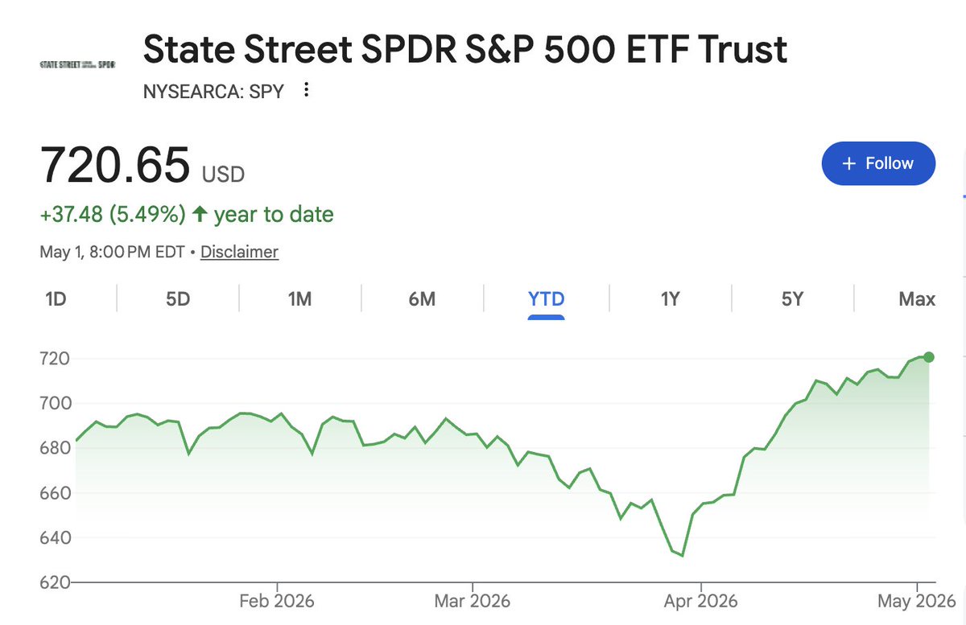Open the Disclaimer link
The height and width of the screenshot is (625, 966).
(239, 252)
